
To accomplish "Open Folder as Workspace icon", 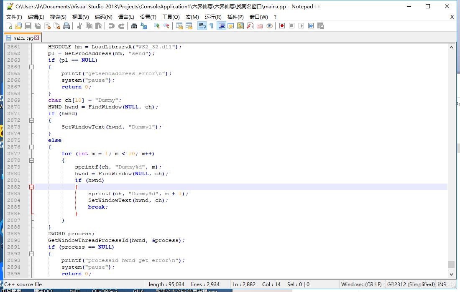I will 260,26.
